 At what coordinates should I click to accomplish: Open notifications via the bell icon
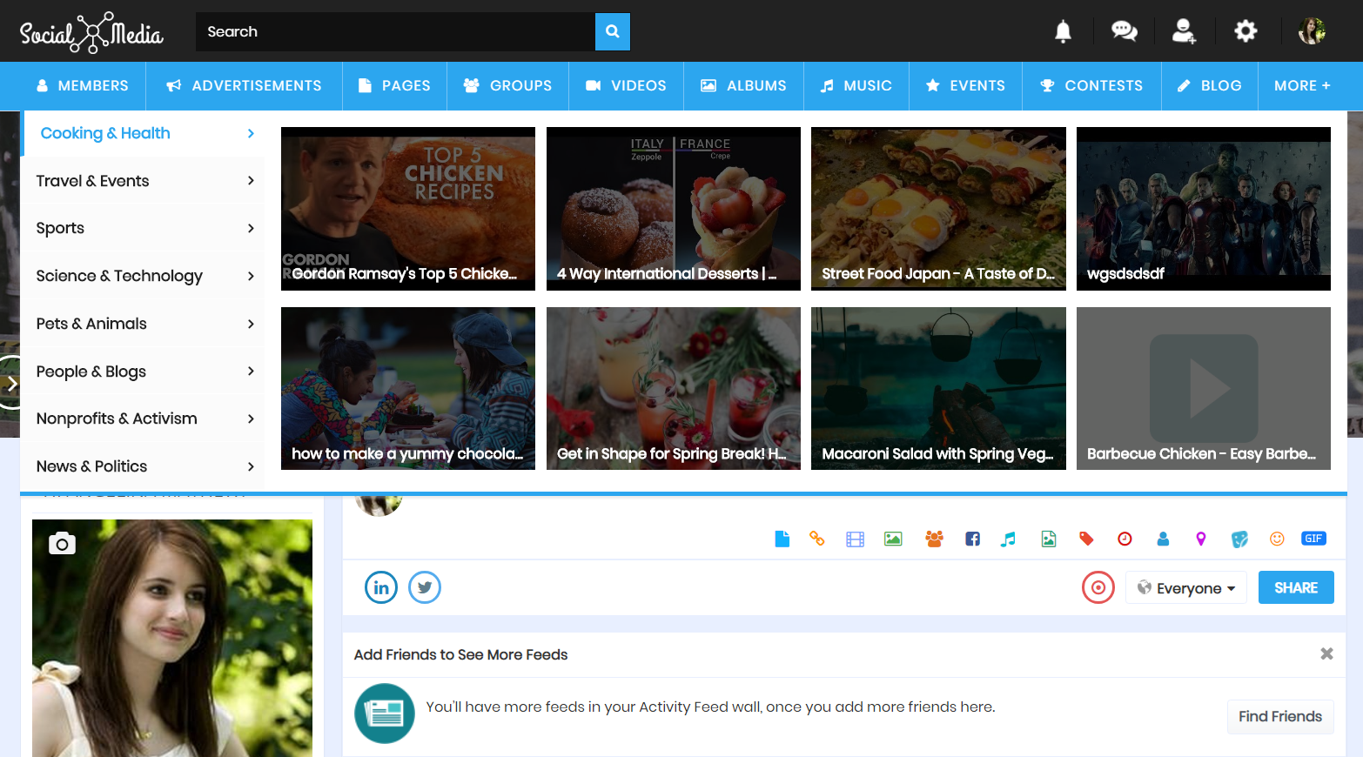1062,30
